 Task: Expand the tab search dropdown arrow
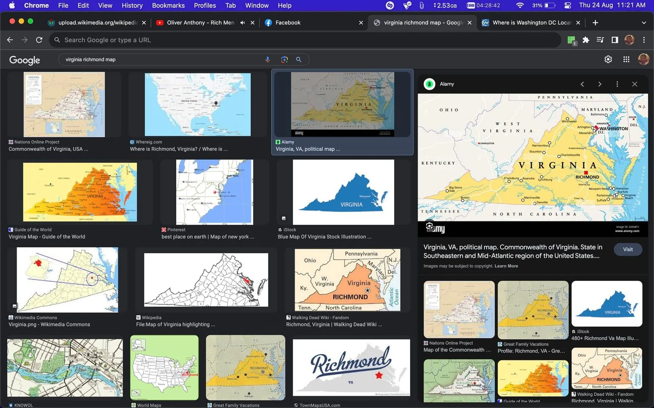(644, 23)
